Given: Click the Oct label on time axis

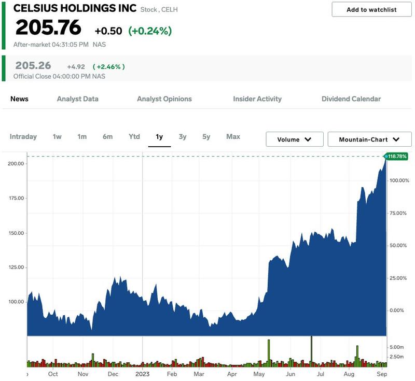Looking at the screenshot, I should pos(53,374).
